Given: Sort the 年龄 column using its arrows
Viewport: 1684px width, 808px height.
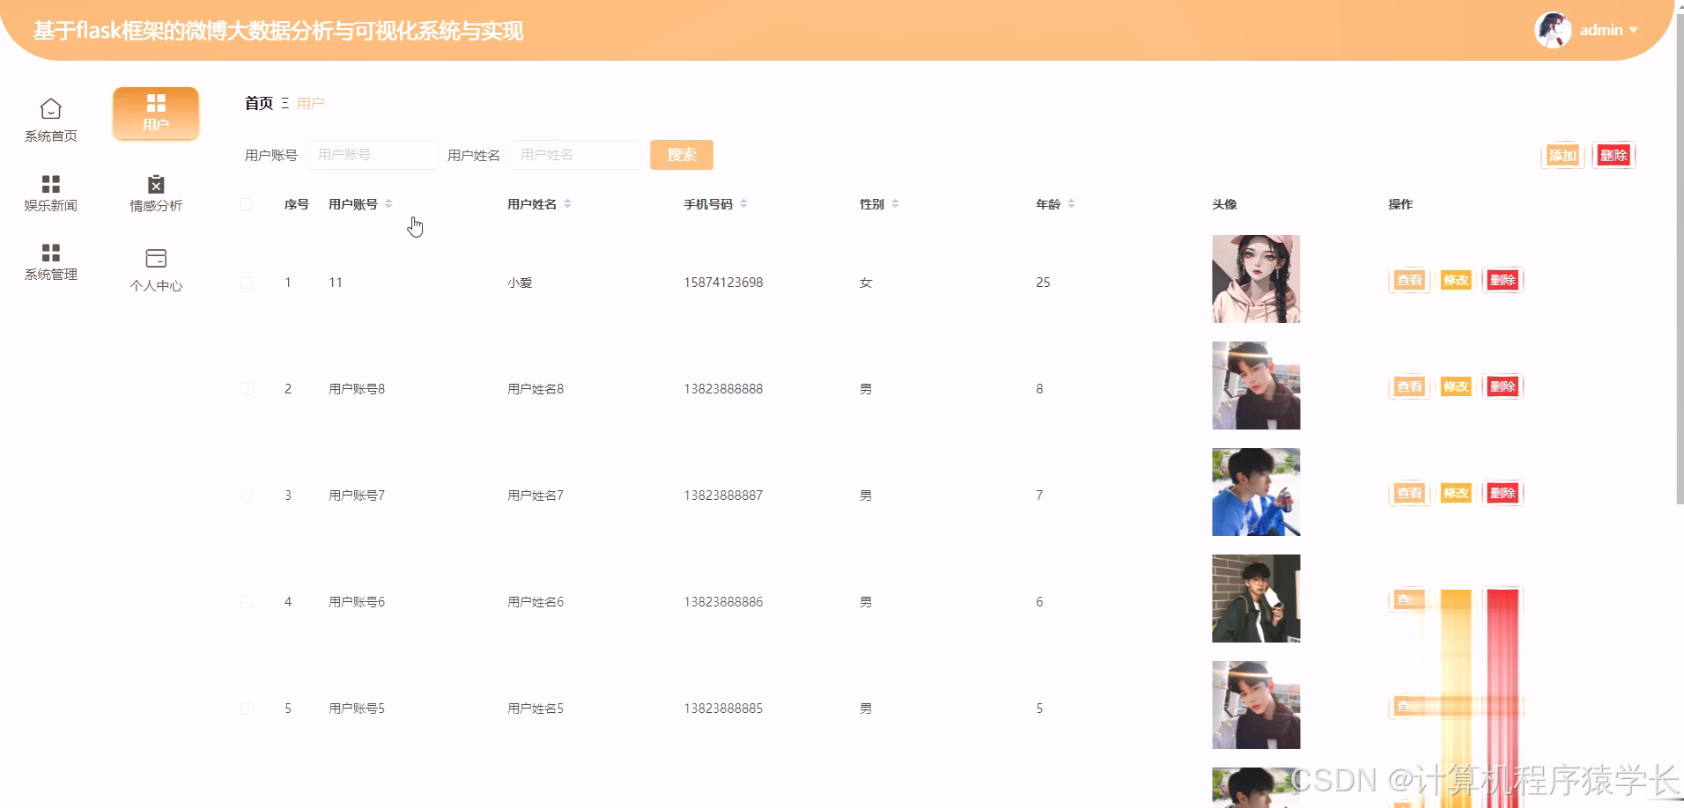Looking at the screenshot, I should (x=1071, y=202).
